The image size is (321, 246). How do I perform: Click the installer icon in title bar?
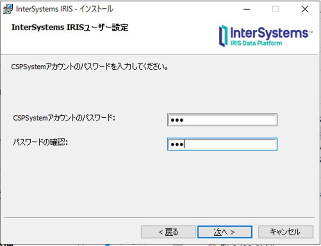8,9
